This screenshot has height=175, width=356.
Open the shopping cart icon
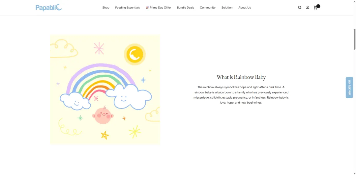[315, 8]
